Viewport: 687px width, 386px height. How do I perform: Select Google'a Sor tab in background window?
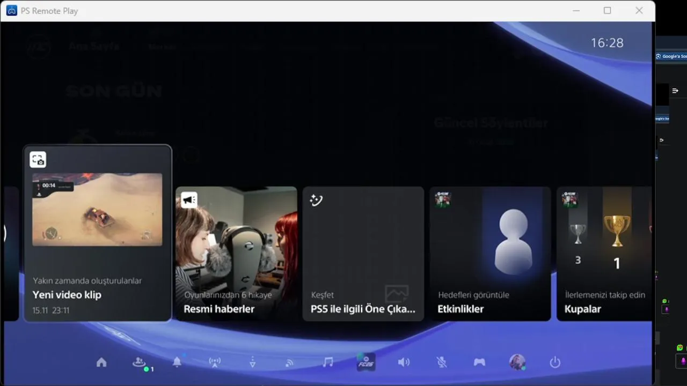671,56
